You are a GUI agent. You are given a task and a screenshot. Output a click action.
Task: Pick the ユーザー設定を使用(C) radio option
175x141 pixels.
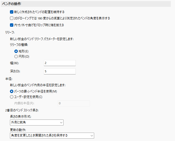pos(12,97)
